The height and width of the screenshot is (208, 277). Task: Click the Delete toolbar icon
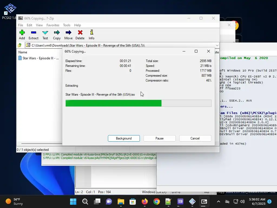(x=80, y=35)
